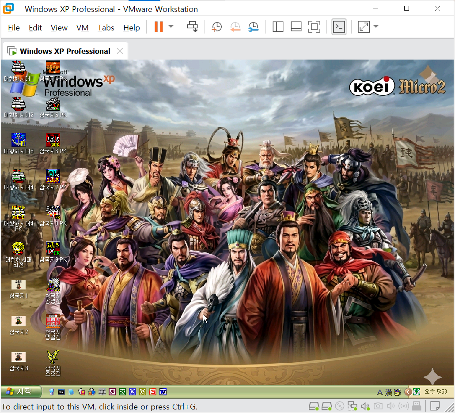
Task: Open the View menu
Action: [x=59, y=28]
